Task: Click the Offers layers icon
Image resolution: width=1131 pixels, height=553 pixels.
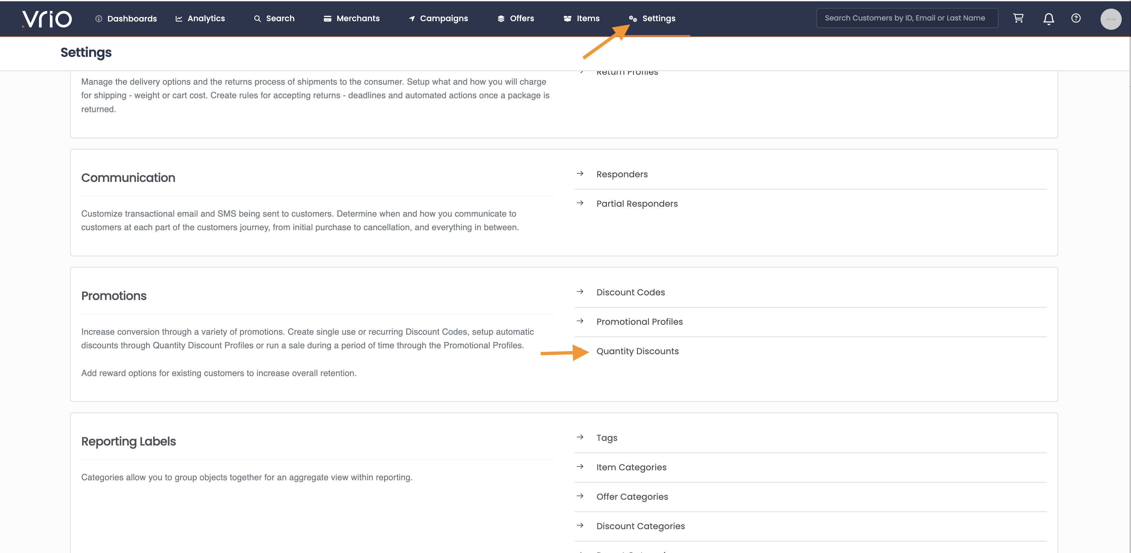Action: [501, 19]
